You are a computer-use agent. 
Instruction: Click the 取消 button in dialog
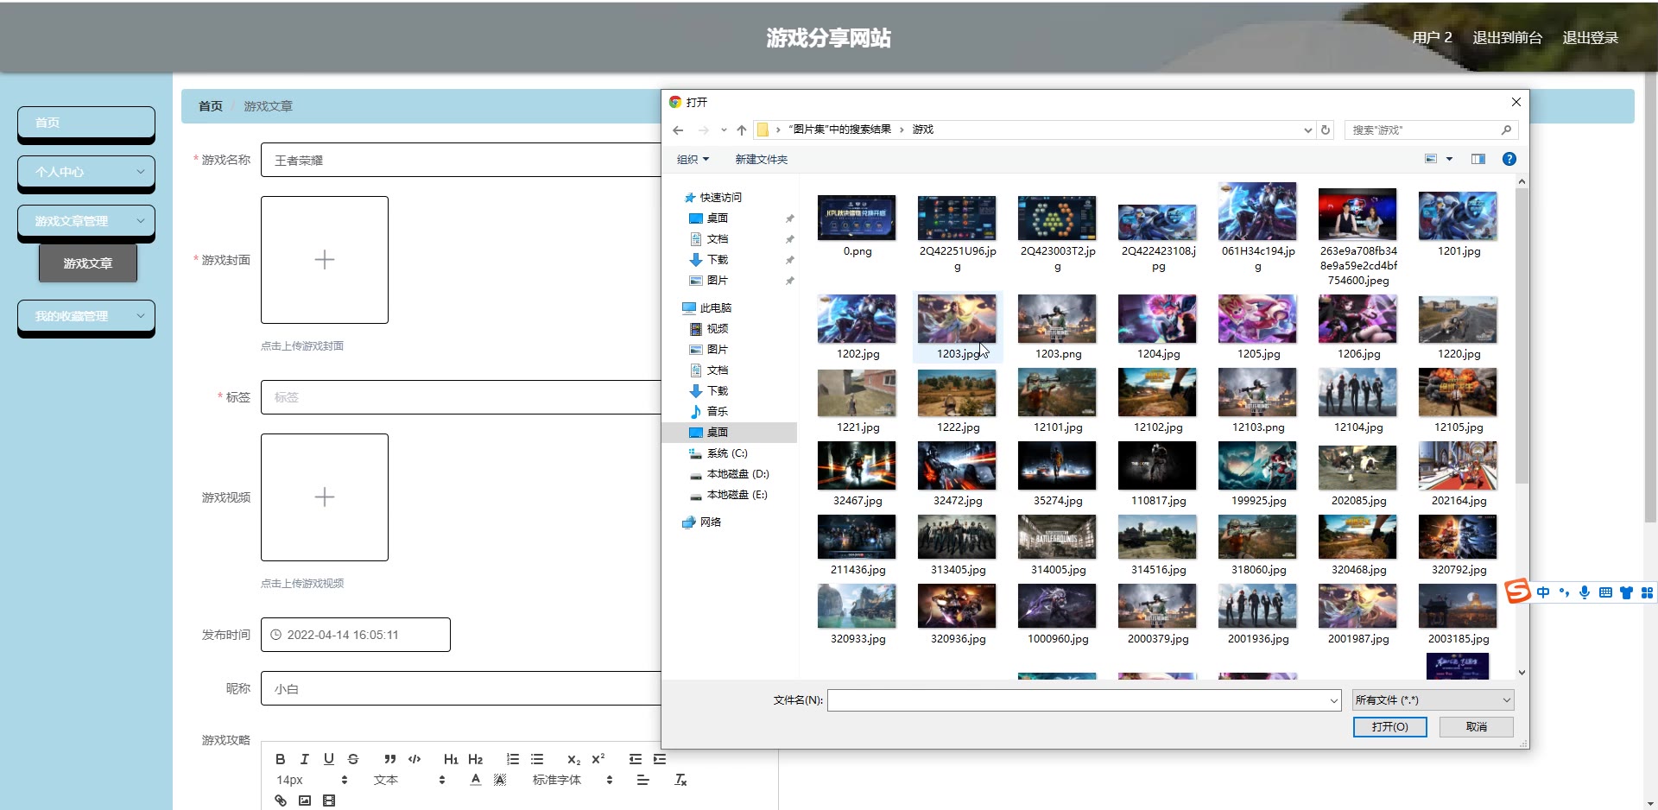coord(1477,727)
